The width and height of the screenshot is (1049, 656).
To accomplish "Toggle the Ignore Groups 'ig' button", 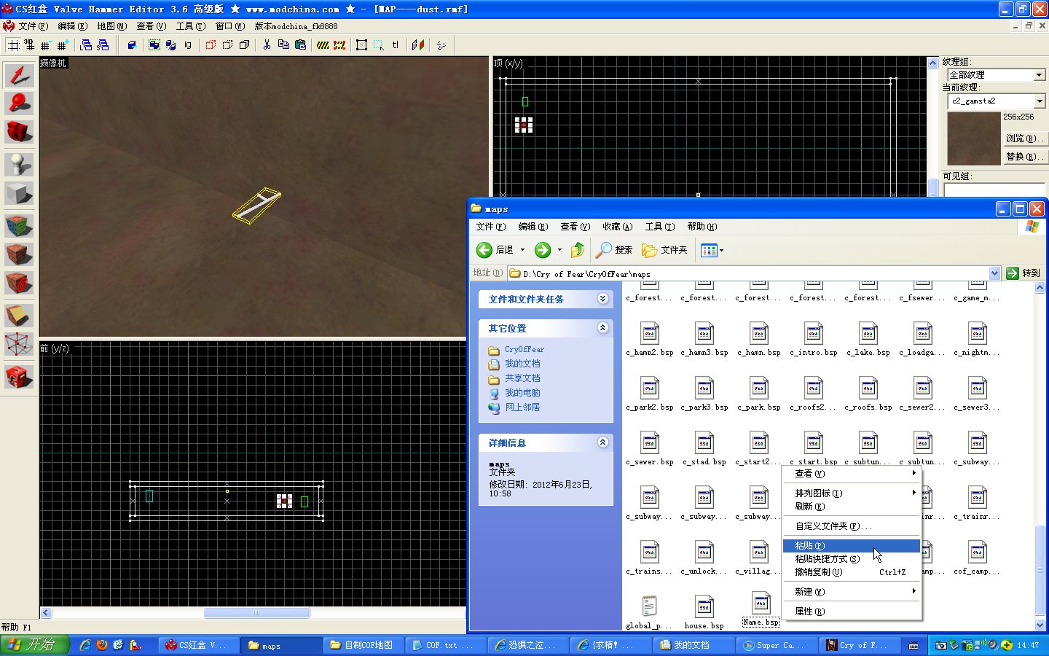I will click(187, 45).
